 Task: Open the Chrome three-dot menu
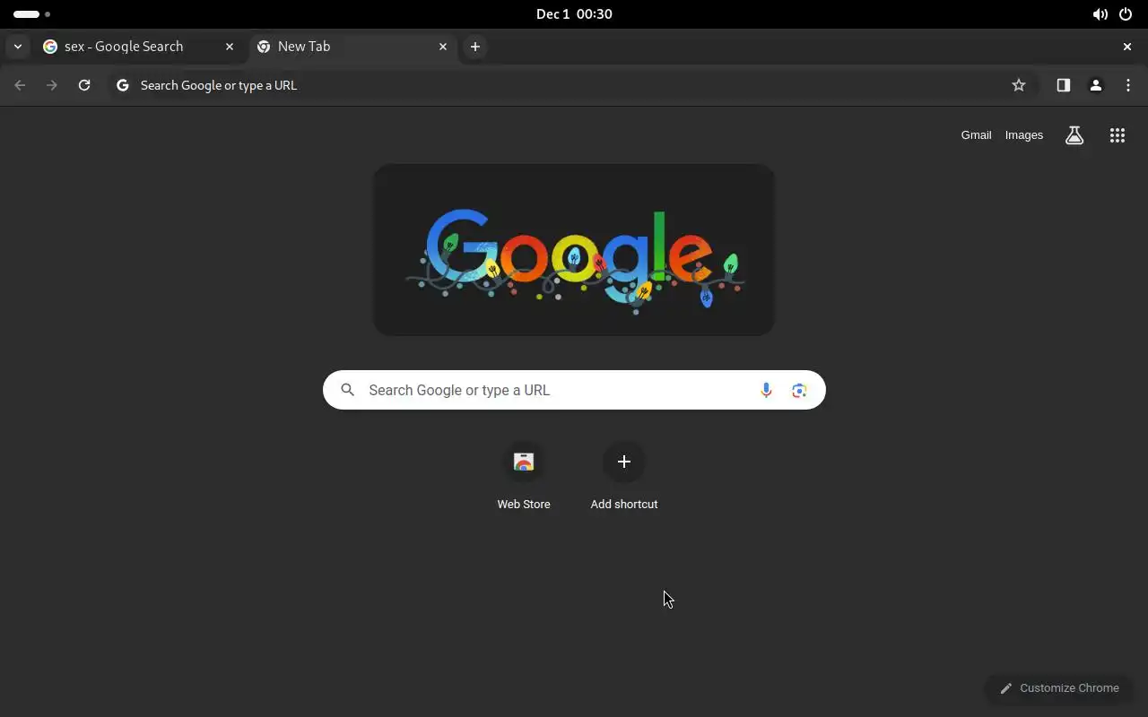pyautogui.click(x=1128, y=85)
